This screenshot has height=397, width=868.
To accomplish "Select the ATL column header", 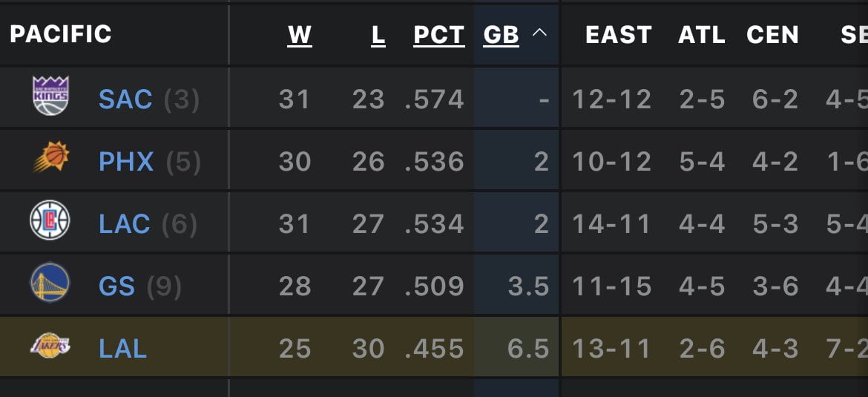I will tap(701, 35).
